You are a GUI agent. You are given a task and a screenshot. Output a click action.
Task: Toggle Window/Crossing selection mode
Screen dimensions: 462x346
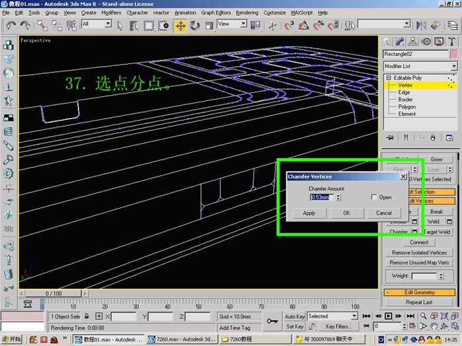(163, 26)
